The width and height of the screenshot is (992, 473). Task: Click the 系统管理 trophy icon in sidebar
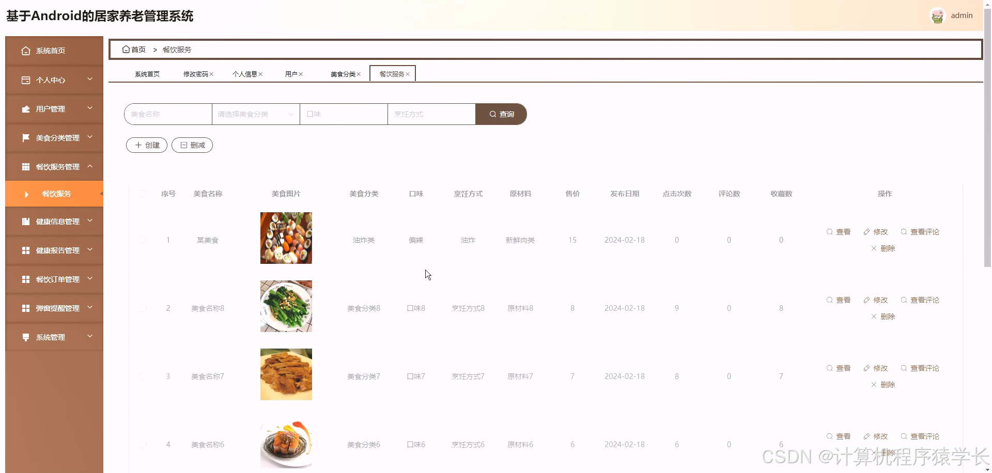(26, 337)
